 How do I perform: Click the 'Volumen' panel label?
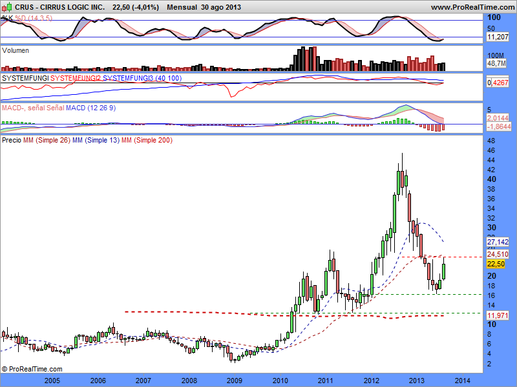pos(15,50)
